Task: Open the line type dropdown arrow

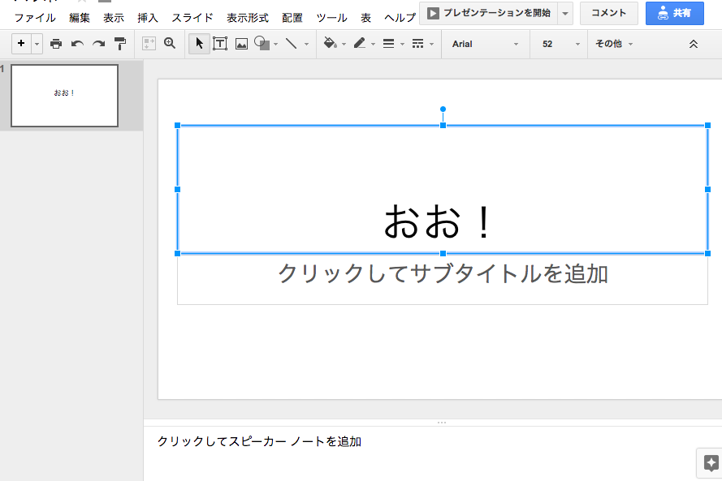Action: pos(307,44)
